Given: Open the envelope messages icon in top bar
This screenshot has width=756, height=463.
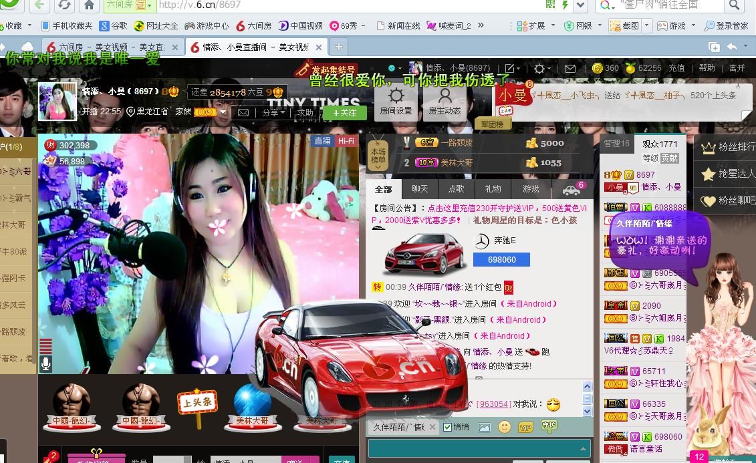Looking at the screenshot, I should click(570, 68).
